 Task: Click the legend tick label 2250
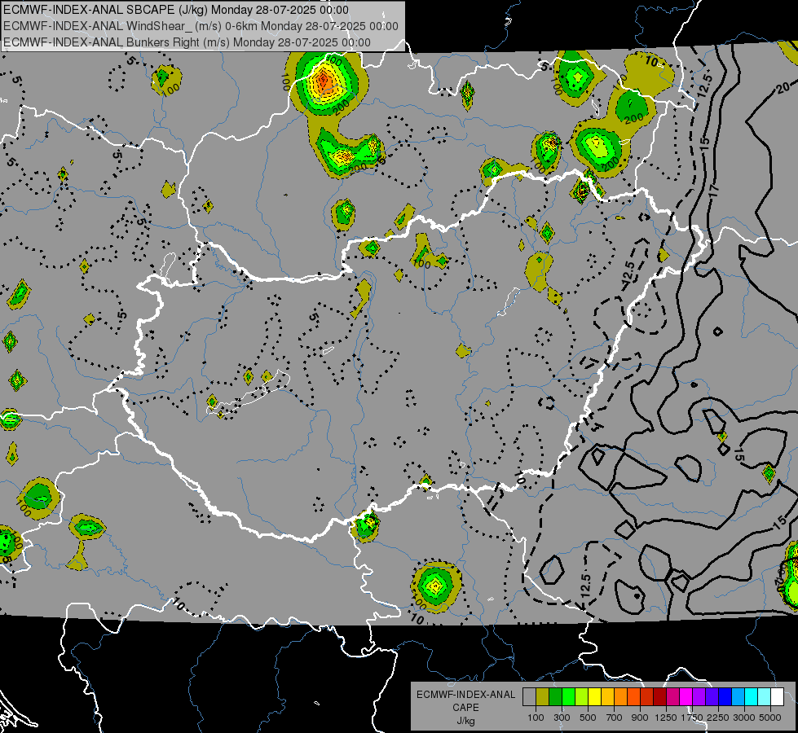[x=718, y=718]
